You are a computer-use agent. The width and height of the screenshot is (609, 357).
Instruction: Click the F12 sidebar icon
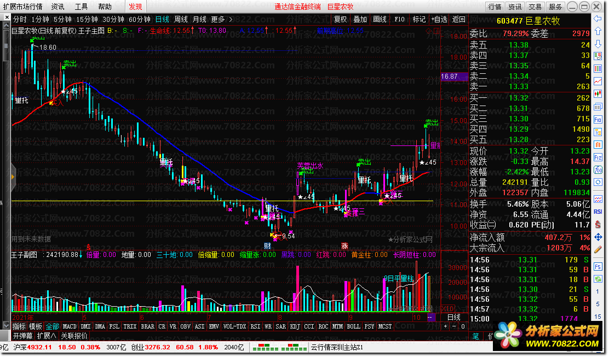coord(597,157)
